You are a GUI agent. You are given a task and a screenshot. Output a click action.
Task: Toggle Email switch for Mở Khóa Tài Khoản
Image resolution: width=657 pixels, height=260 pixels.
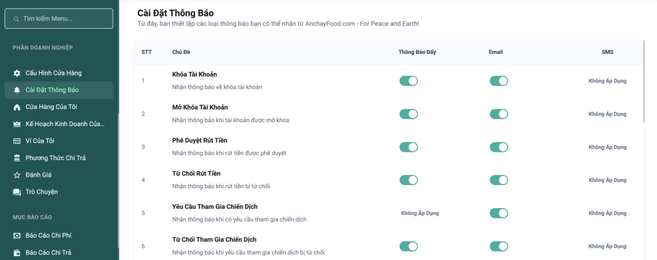point(499,114)
